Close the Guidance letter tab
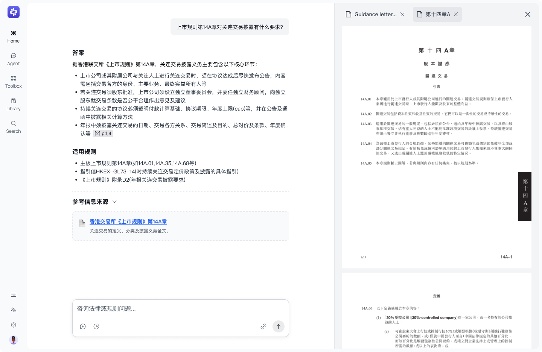This screenshot has width=542, height=352. [x=402, y=14]
